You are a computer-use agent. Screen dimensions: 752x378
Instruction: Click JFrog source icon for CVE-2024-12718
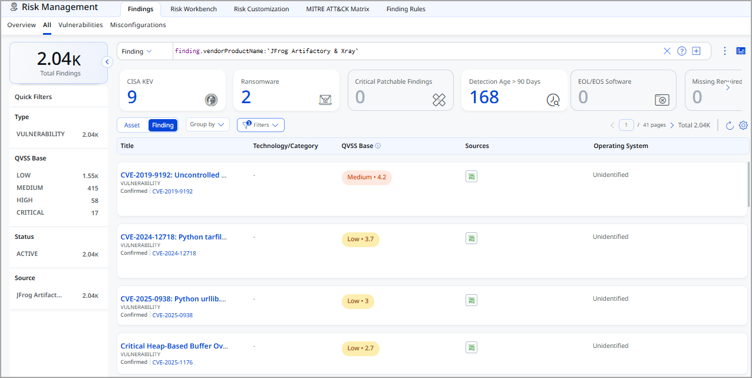(471, 238)
